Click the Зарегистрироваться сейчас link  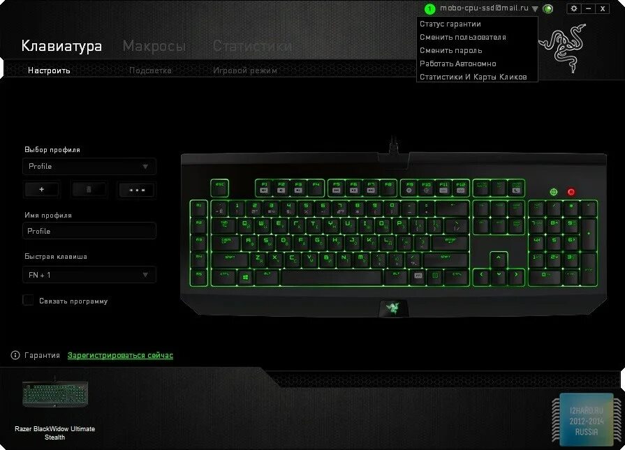click(120, 355)
